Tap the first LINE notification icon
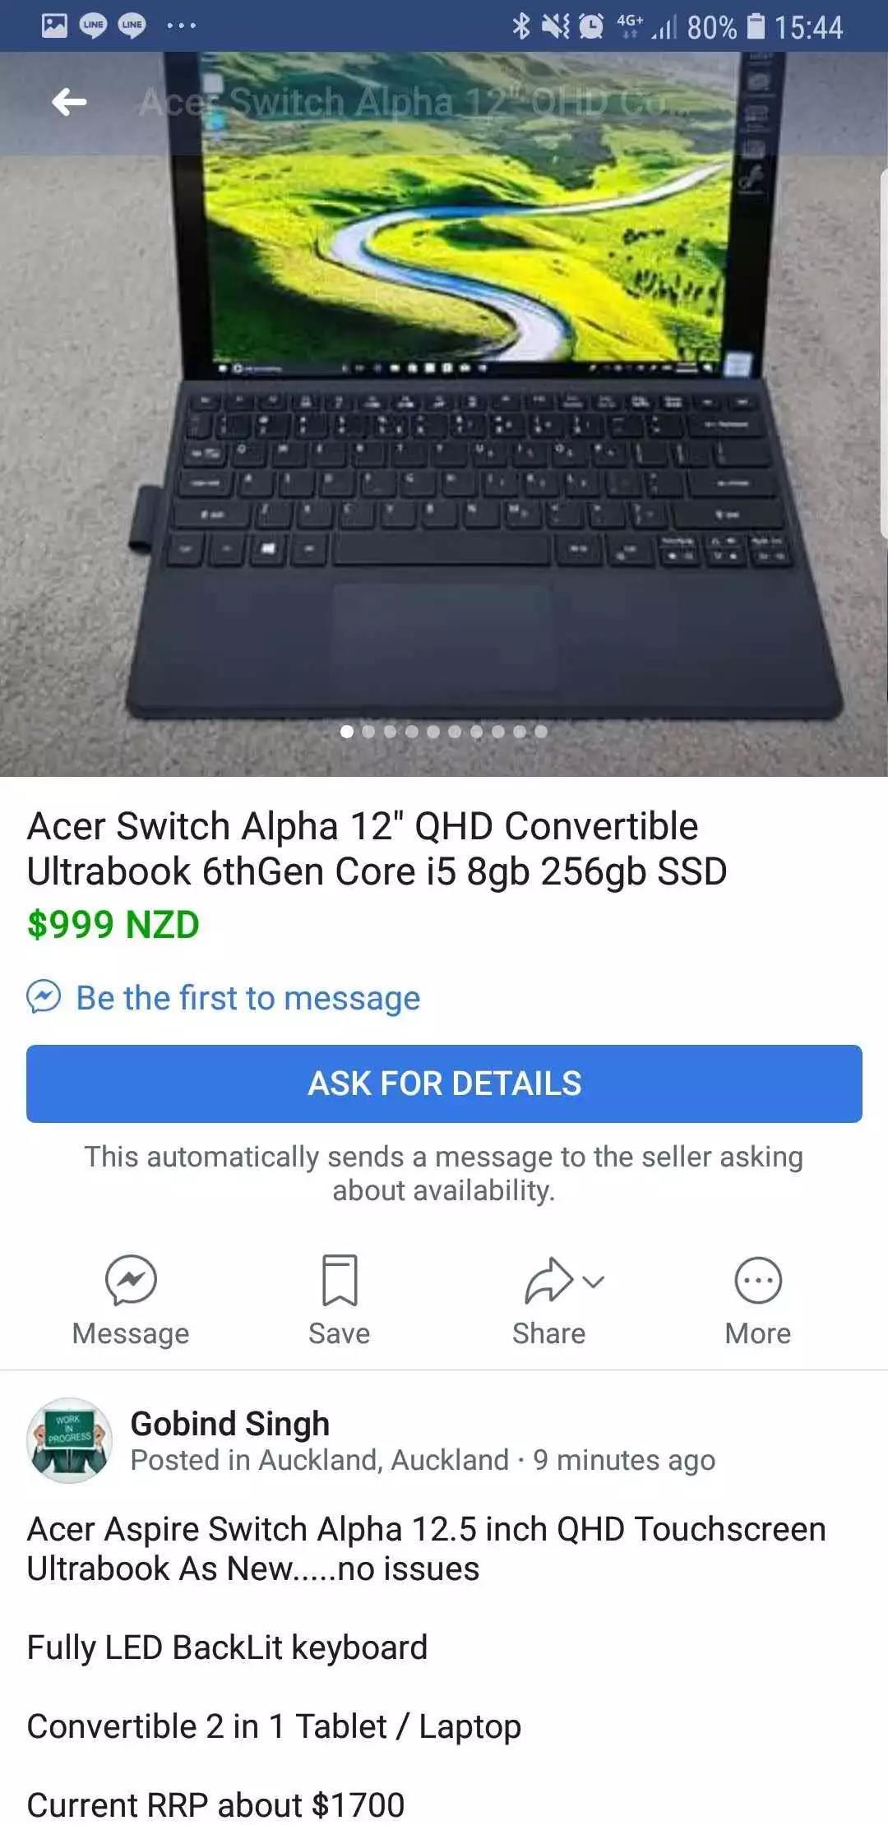This screenshot has height=1825, width=888. point(93,25)
